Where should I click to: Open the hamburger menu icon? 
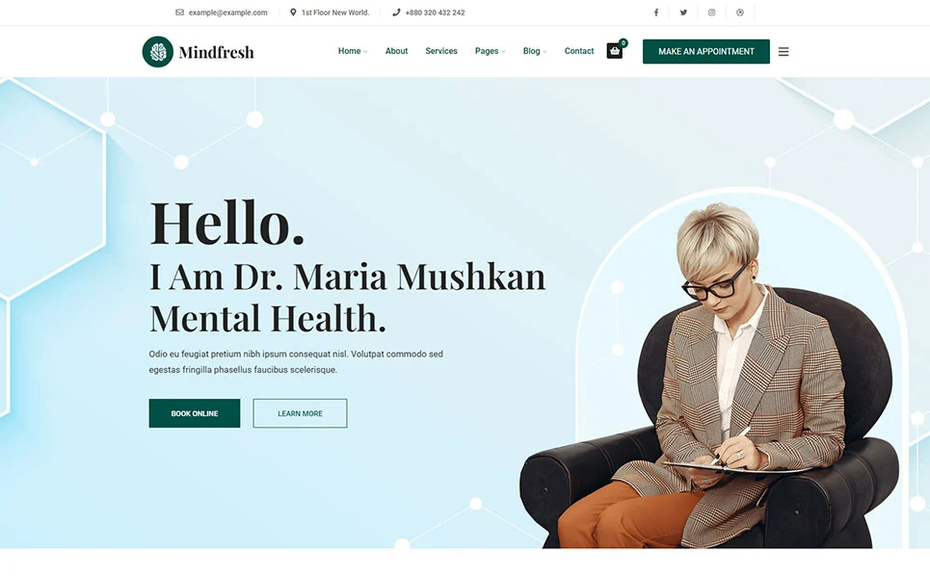784,52
